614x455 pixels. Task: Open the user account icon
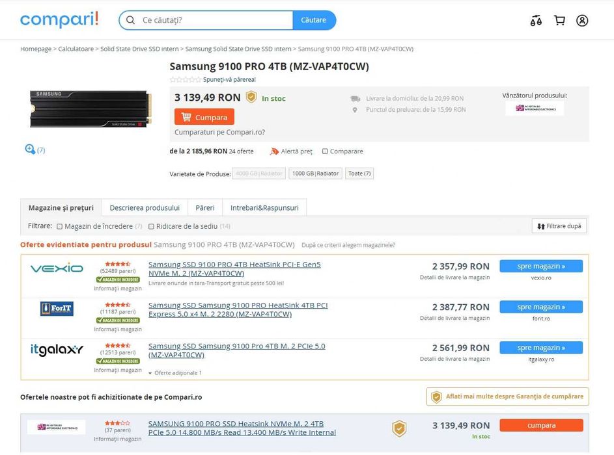coord(582,20)
